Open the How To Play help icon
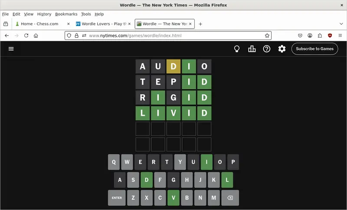Image resolution: width=347 pixels, height=210 pixels. [x=267, y=49]
